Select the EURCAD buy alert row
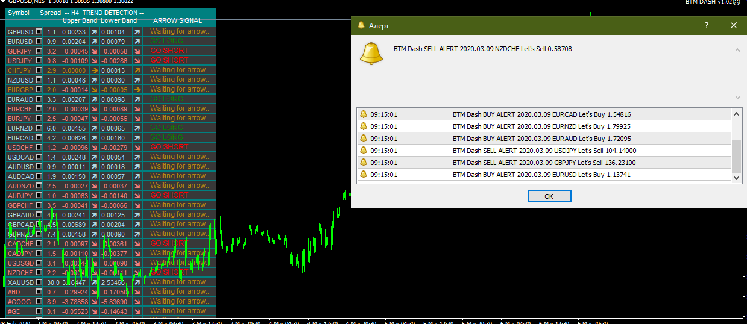The image size is (747, 324). pyautogui.click(x=544, y=114)
